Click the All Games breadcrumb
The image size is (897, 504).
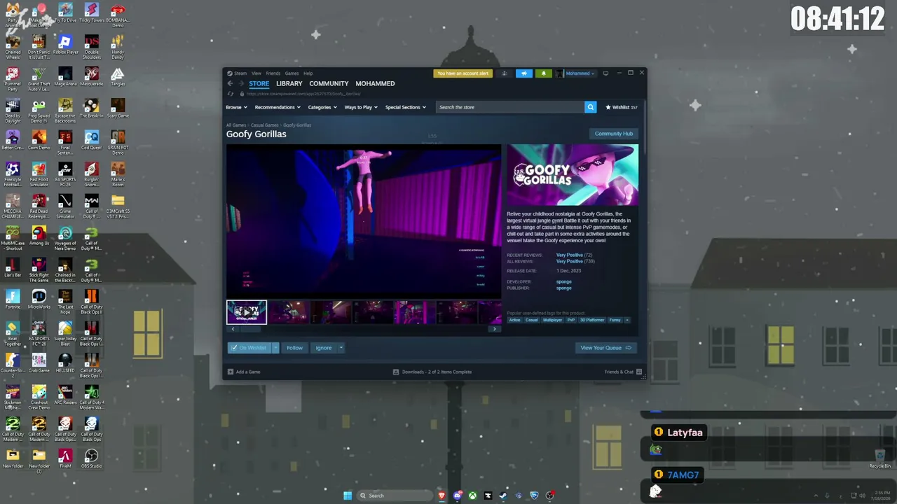236,125
